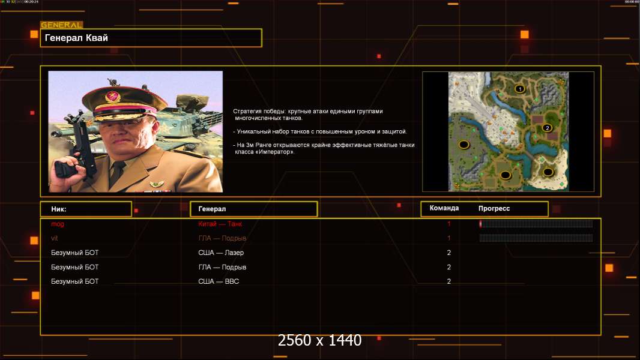640x360 pixels.
Task: Click empty start marker on grey western plateau
Action: pyautogui.click(x=463, y=144)
